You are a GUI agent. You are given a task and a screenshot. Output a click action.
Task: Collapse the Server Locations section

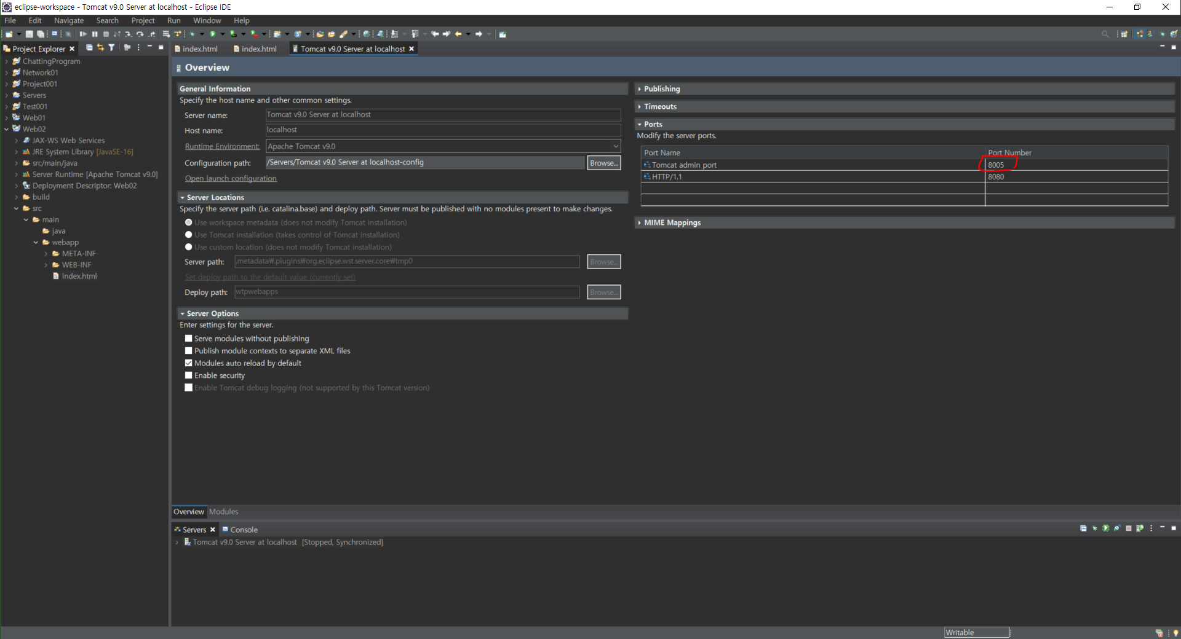tap(182, 198)
